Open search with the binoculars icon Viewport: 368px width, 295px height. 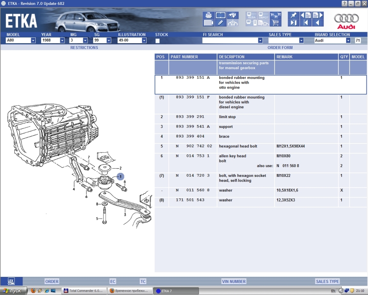[x=232, y=15]
